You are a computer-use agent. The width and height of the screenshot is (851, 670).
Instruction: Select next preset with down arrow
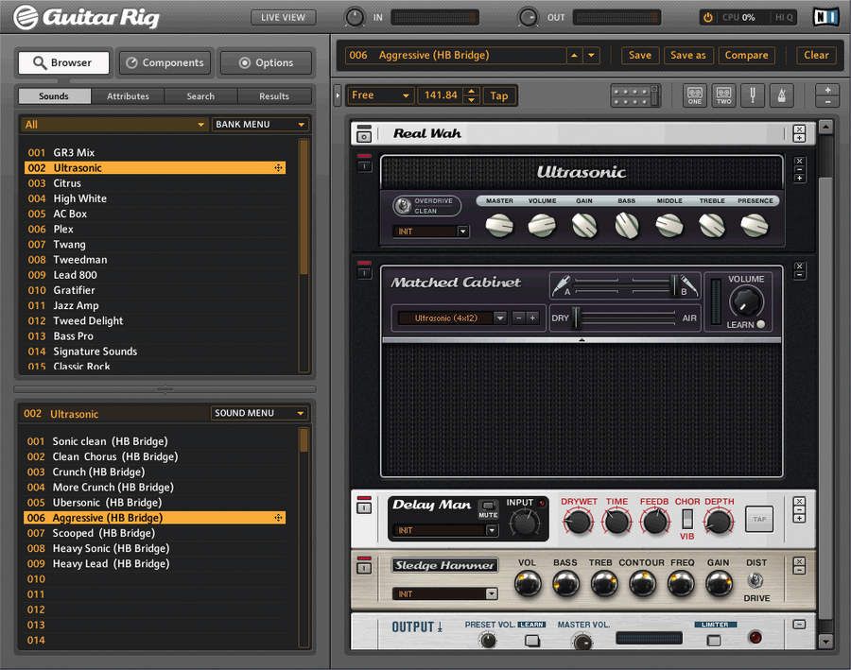pyautogui.click(x=591, y=56)
